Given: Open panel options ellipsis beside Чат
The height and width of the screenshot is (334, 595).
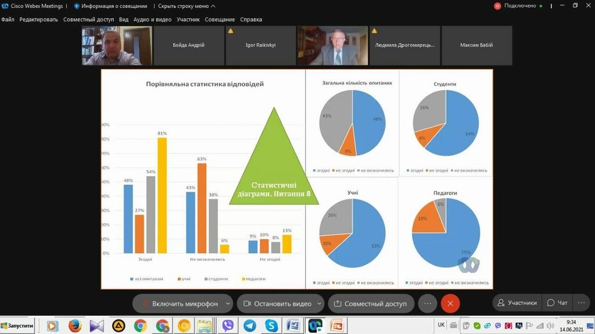Looking at the screenshot, I should (581, 303).
